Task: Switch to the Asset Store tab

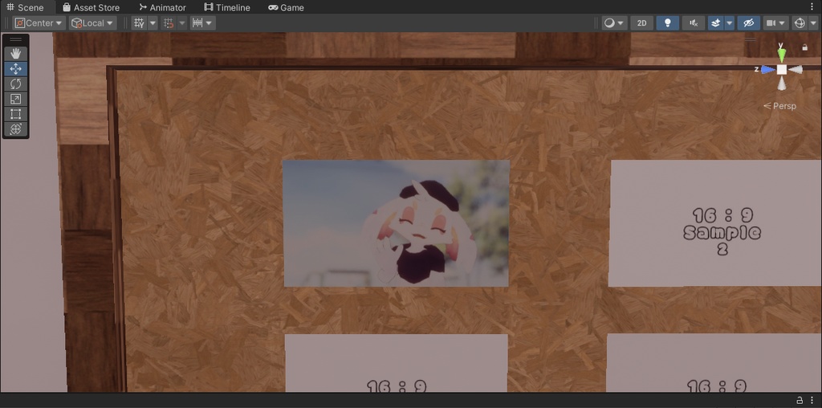Action: point(92,7)
